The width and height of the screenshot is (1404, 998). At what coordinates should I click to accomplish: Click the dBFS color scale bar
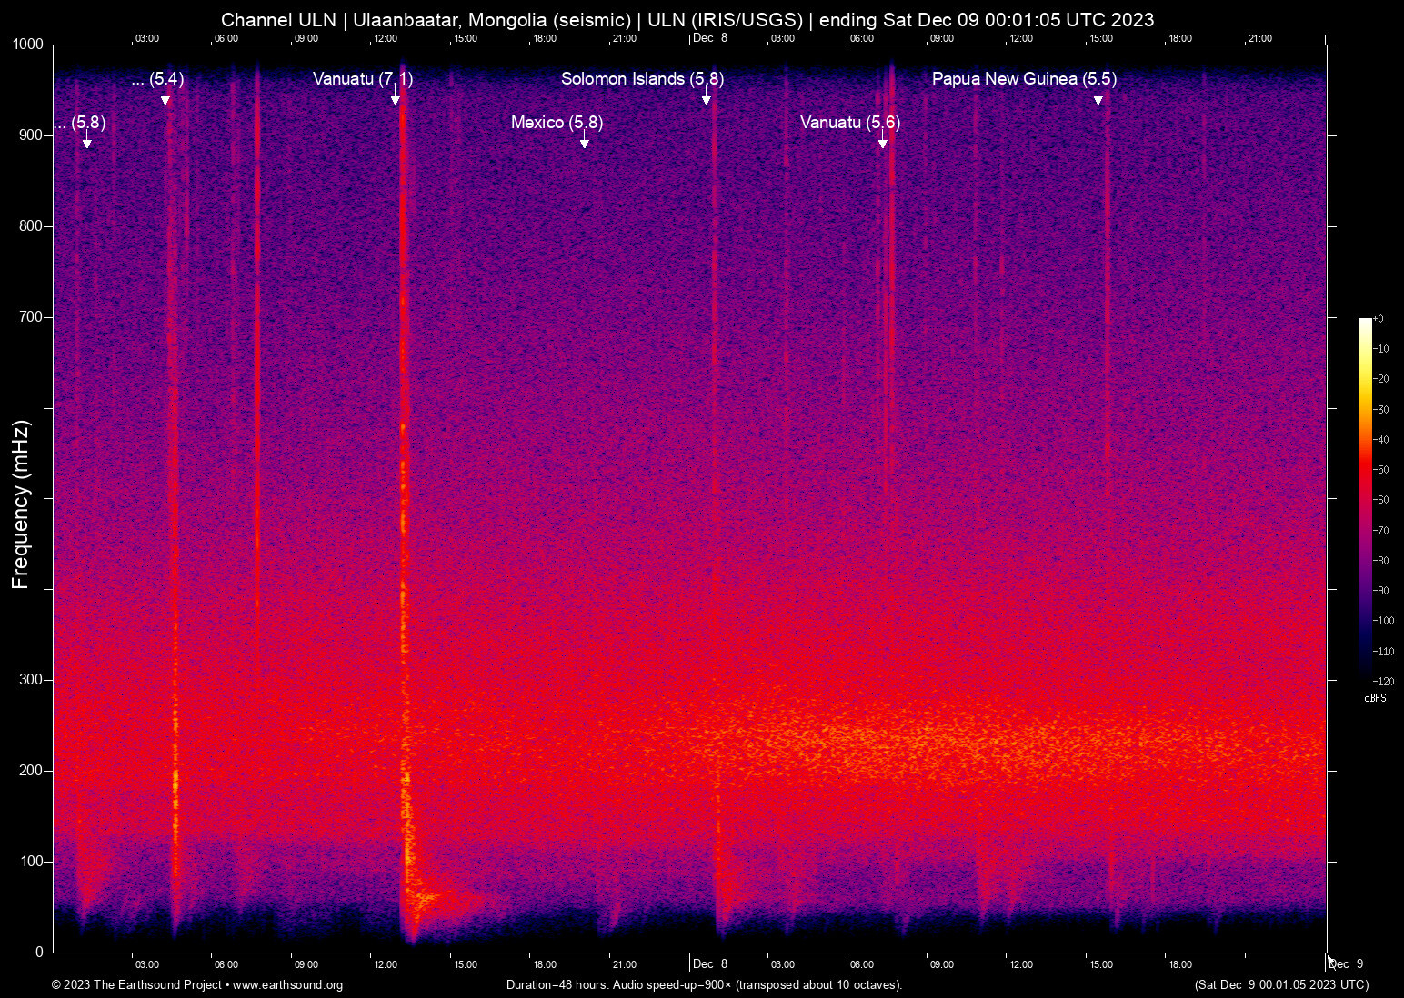1365,498
